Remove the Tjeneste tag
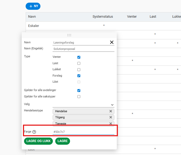 click(x=111, y=123)
